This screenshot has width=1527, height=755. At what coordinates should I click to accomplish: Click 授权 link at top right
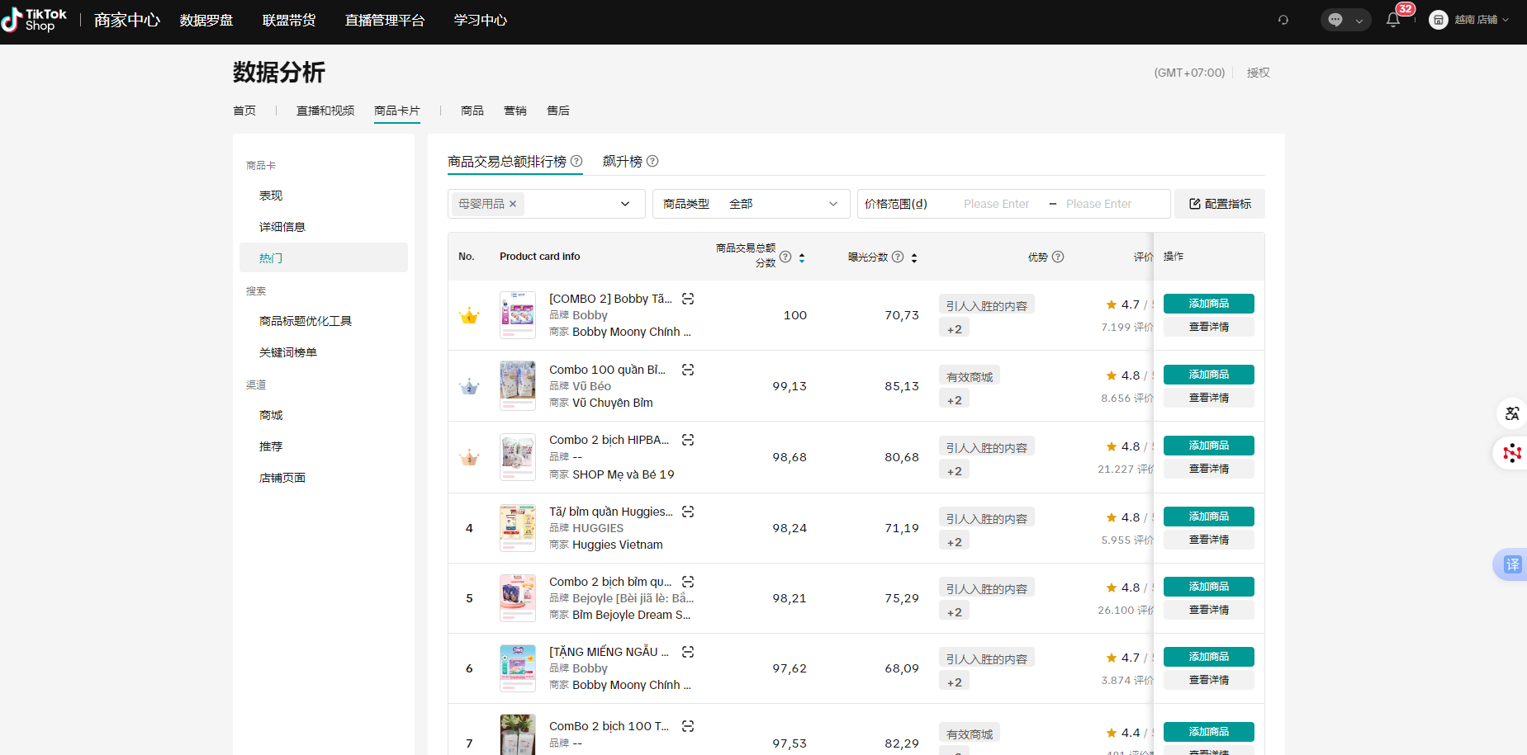tap(1259, 73)
